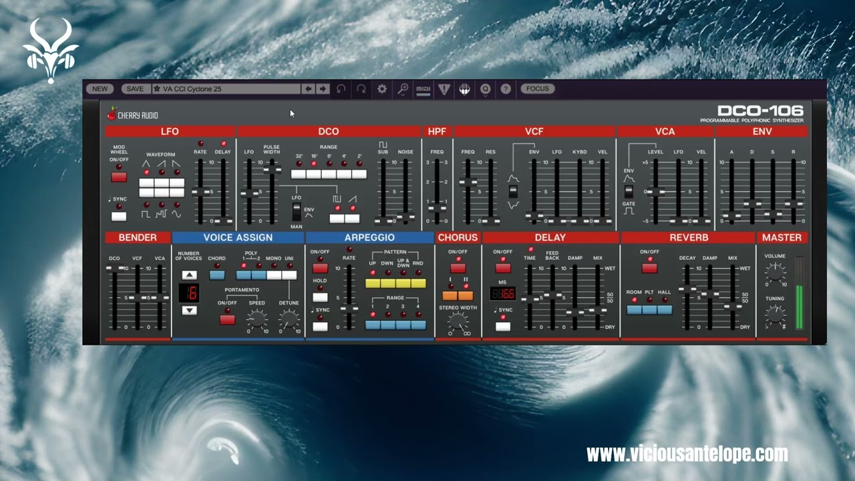Click the portamento SPEED knob
Screen dimensions: 855x481
[x=258, y=320]
